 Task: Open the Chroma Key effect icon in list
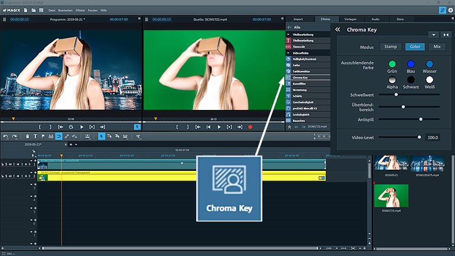288,77
